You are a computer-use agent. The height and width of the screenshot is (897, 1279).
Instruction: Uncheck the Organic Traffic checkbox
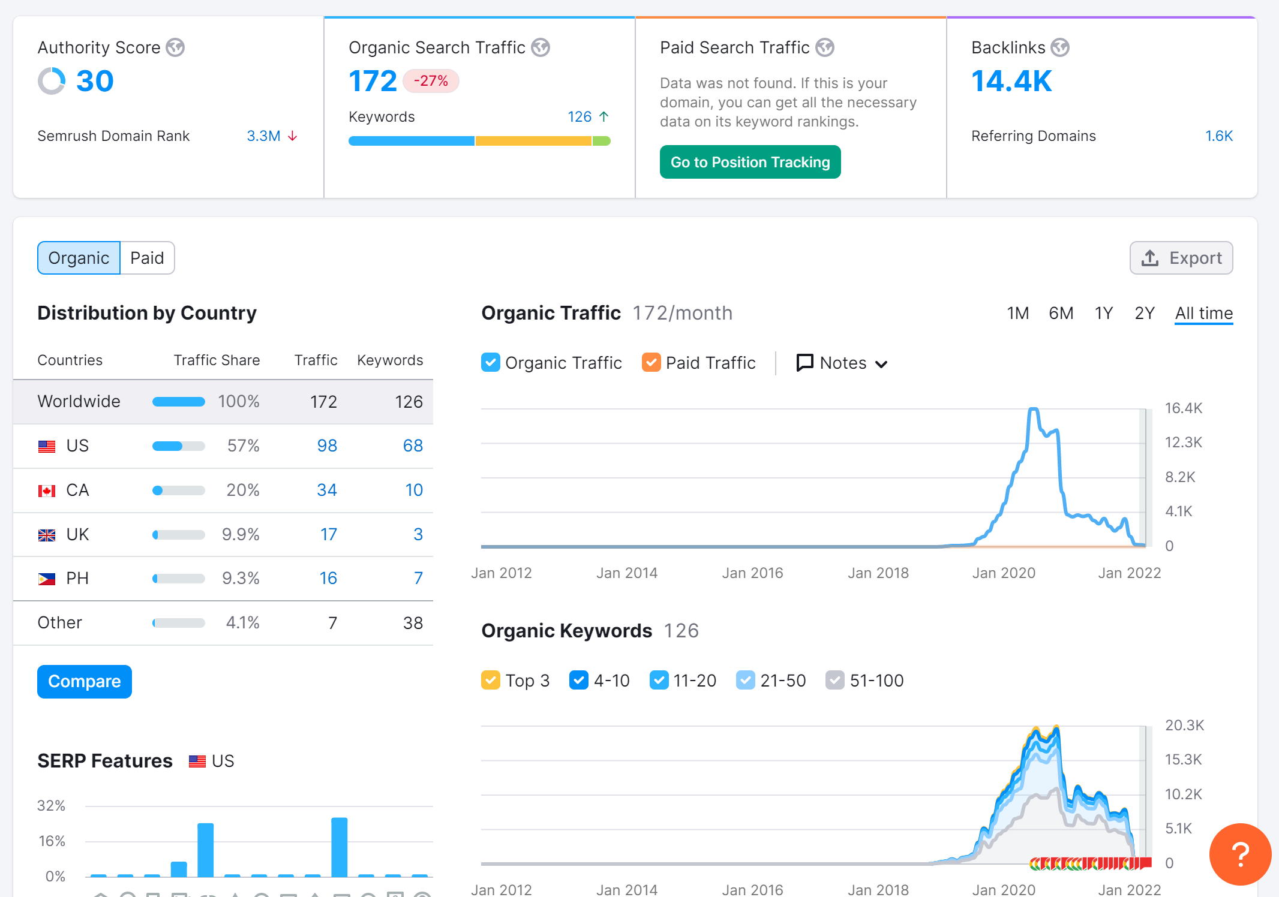point(491,362)
